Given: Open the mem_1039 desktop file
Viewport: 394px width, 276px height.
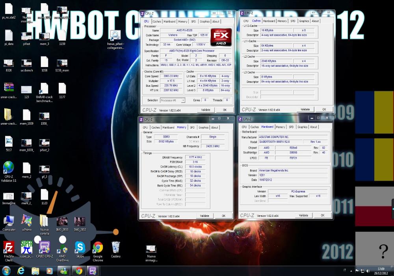Looking at the screenshot, I should 27,117.
